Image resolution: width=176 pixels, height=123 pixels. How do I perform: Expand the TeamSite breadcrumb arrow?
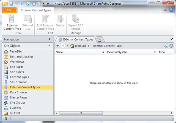89,46
